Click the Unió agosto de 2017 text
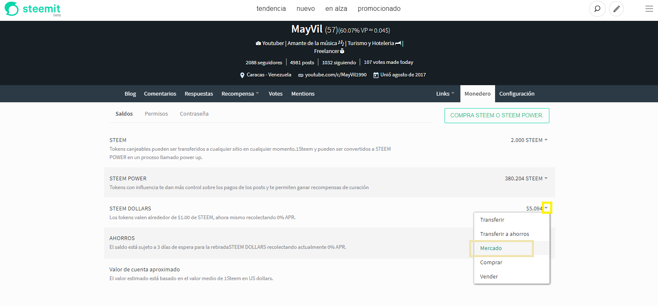The image size is (658, 306). tap(403, 75)
